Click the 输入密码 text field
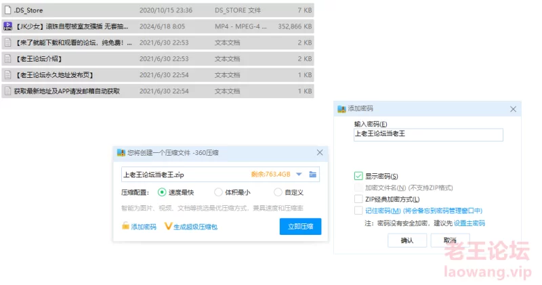The height and width of the screenshot is (285, 542). coord(428,135)
